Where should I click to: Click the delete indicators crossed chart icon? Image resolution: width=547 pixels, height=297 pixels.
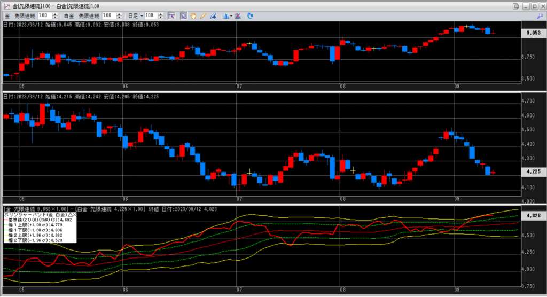click(238, 15)
